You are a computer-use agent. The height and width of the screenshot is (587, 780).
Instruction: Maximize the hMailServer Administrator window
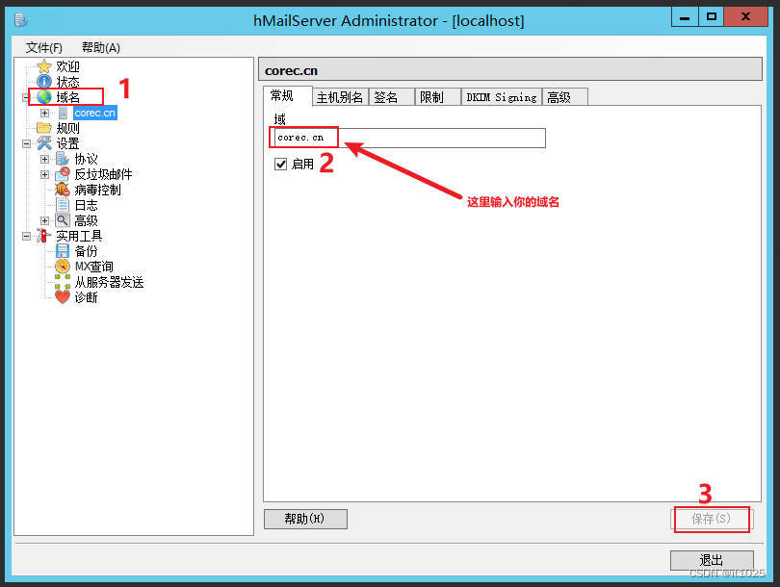click(712, 17)
